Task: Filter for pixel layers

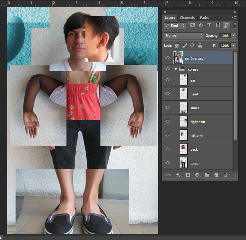Action: pos(193,26)
